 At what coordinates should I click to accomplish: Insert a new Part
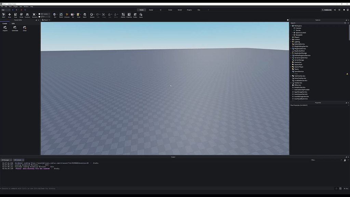[54, 15]
